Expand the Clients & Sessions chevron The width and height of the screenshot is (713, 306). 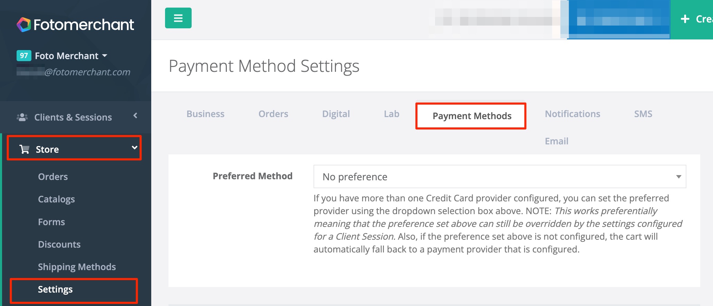(135, 116)
